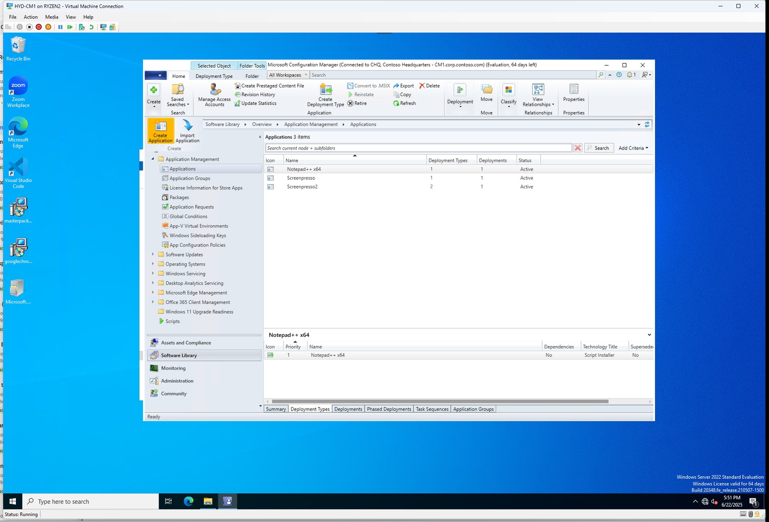Open the Add Criteria dropdown
Screen dimensions: 769x522
pyautogui.click(x=633, y=148)
